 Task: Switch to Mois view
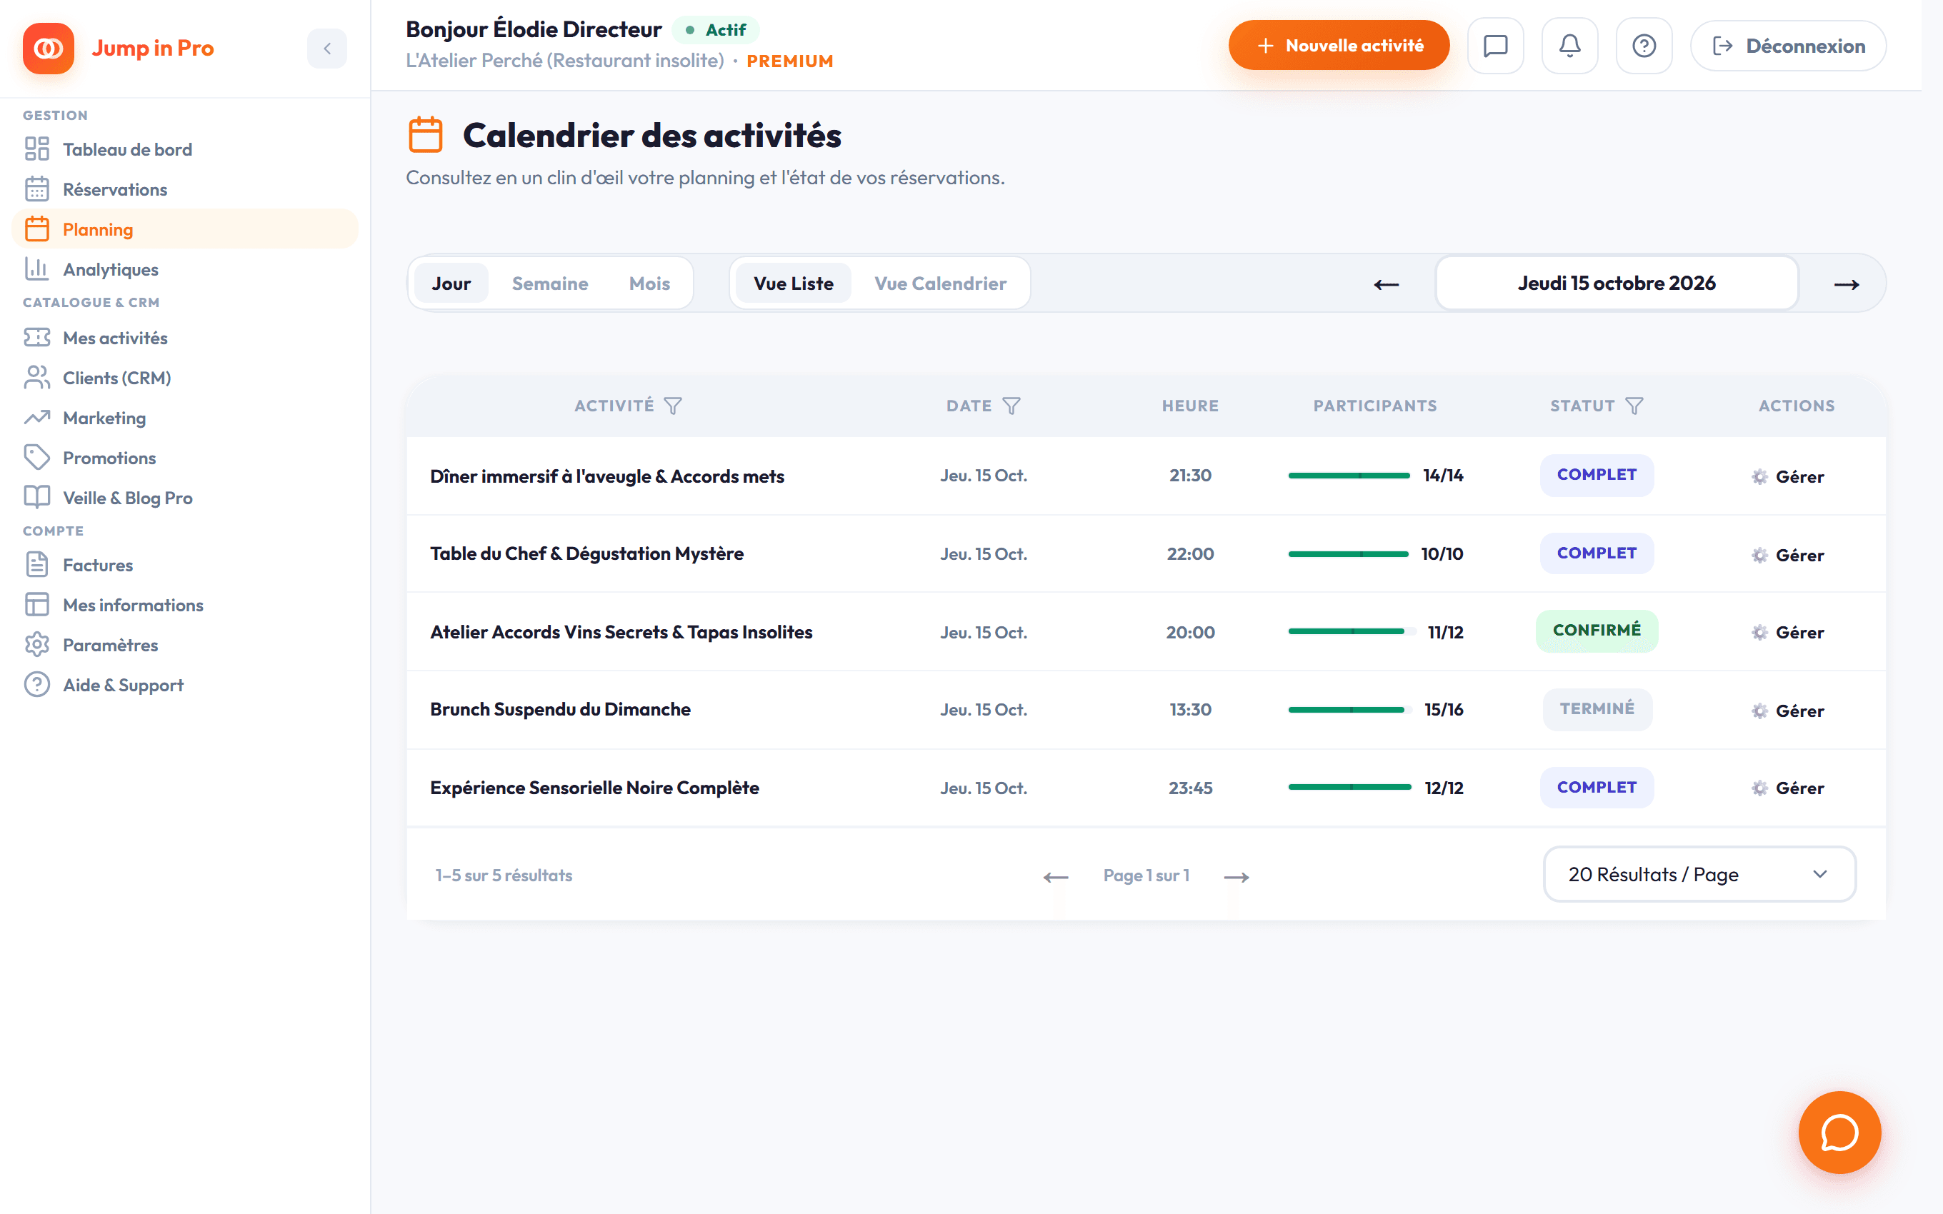point(649,284)
